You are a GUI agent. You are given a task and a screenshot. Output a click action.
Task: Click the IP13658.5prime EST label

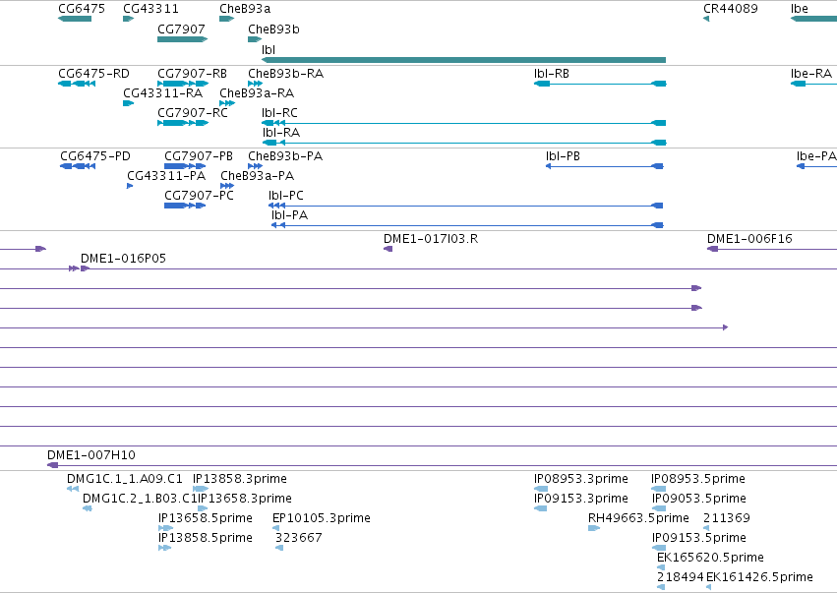206,519
